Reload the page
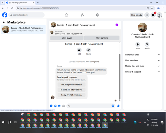This screenshot has height=133, width=166. 12,8
